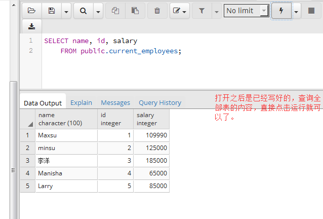Click the cell containing Manisha
Image resolution: width=323 pixels, height=219 pixels.
pyautogui.click(x=66, y=173)
